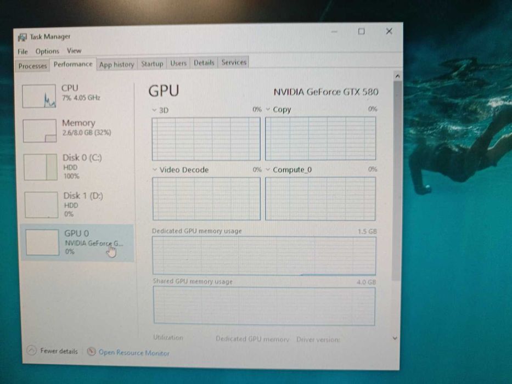Click the Shared GPU memory usage graph

point(264,306)
